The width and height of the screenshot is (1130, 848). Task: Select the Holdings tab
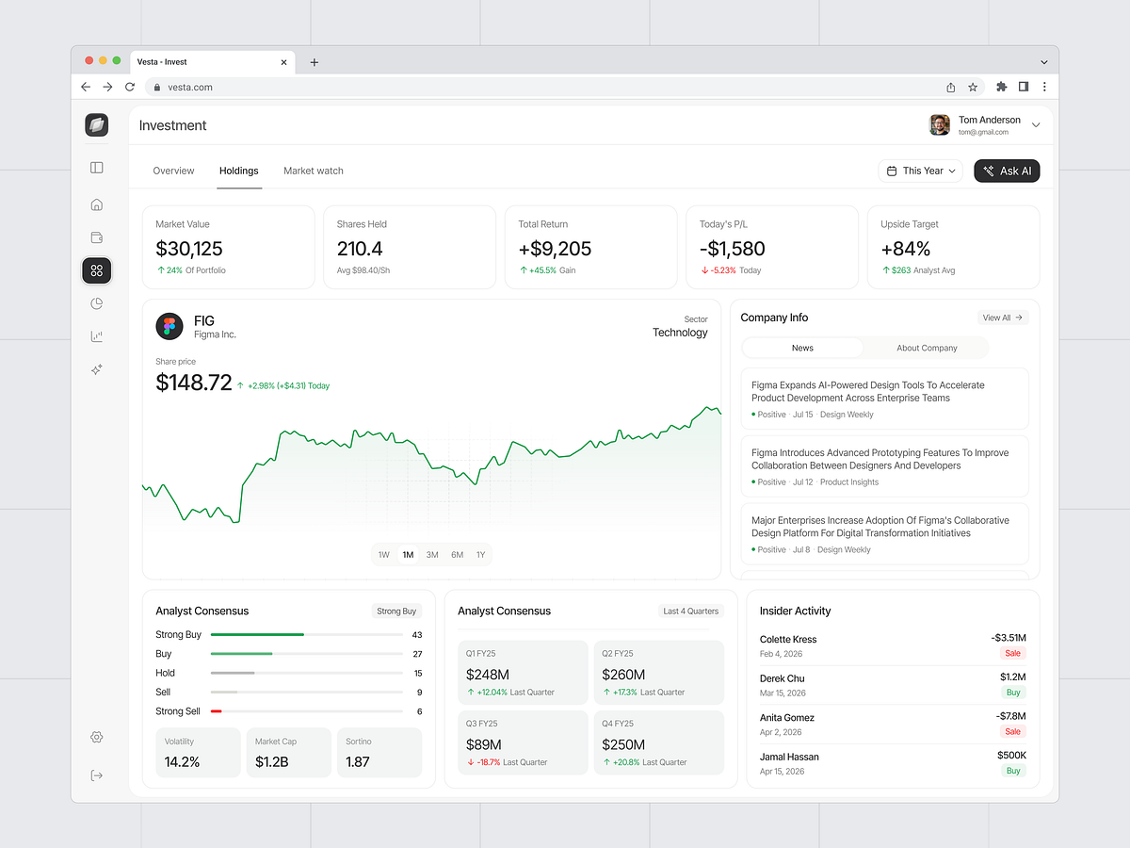tap(239, 171)
